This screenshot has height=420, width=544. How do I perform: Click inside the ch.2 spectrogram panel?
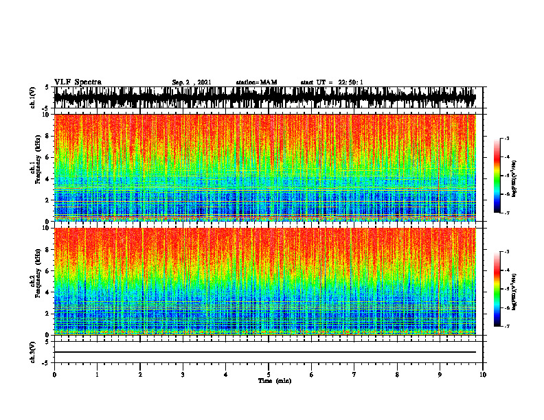[x=264, y=281]
